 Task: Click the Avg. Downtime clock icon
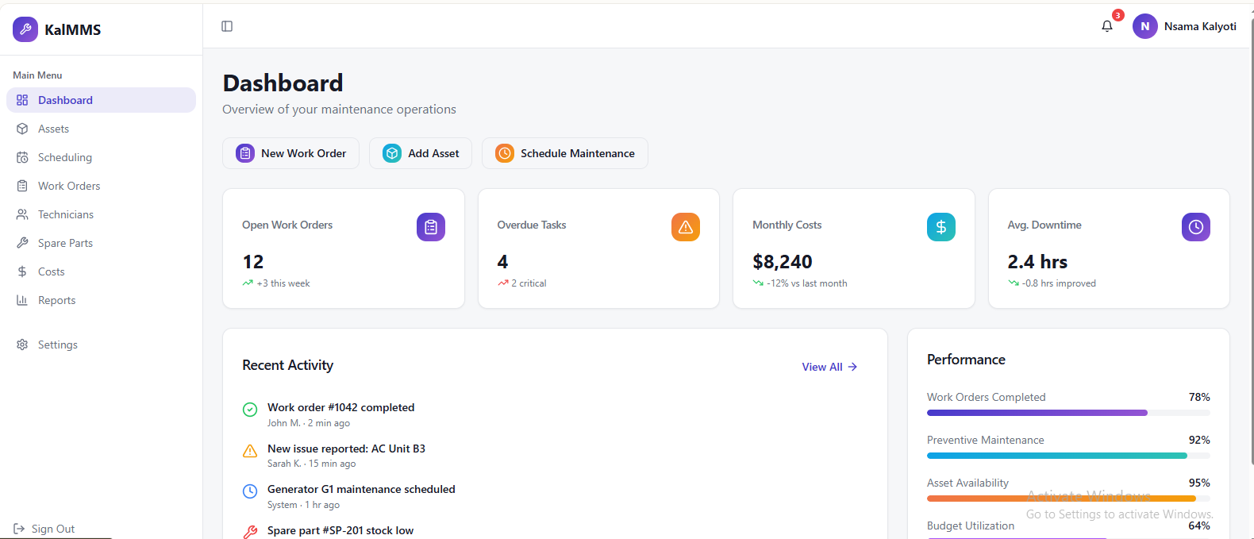1195,227
